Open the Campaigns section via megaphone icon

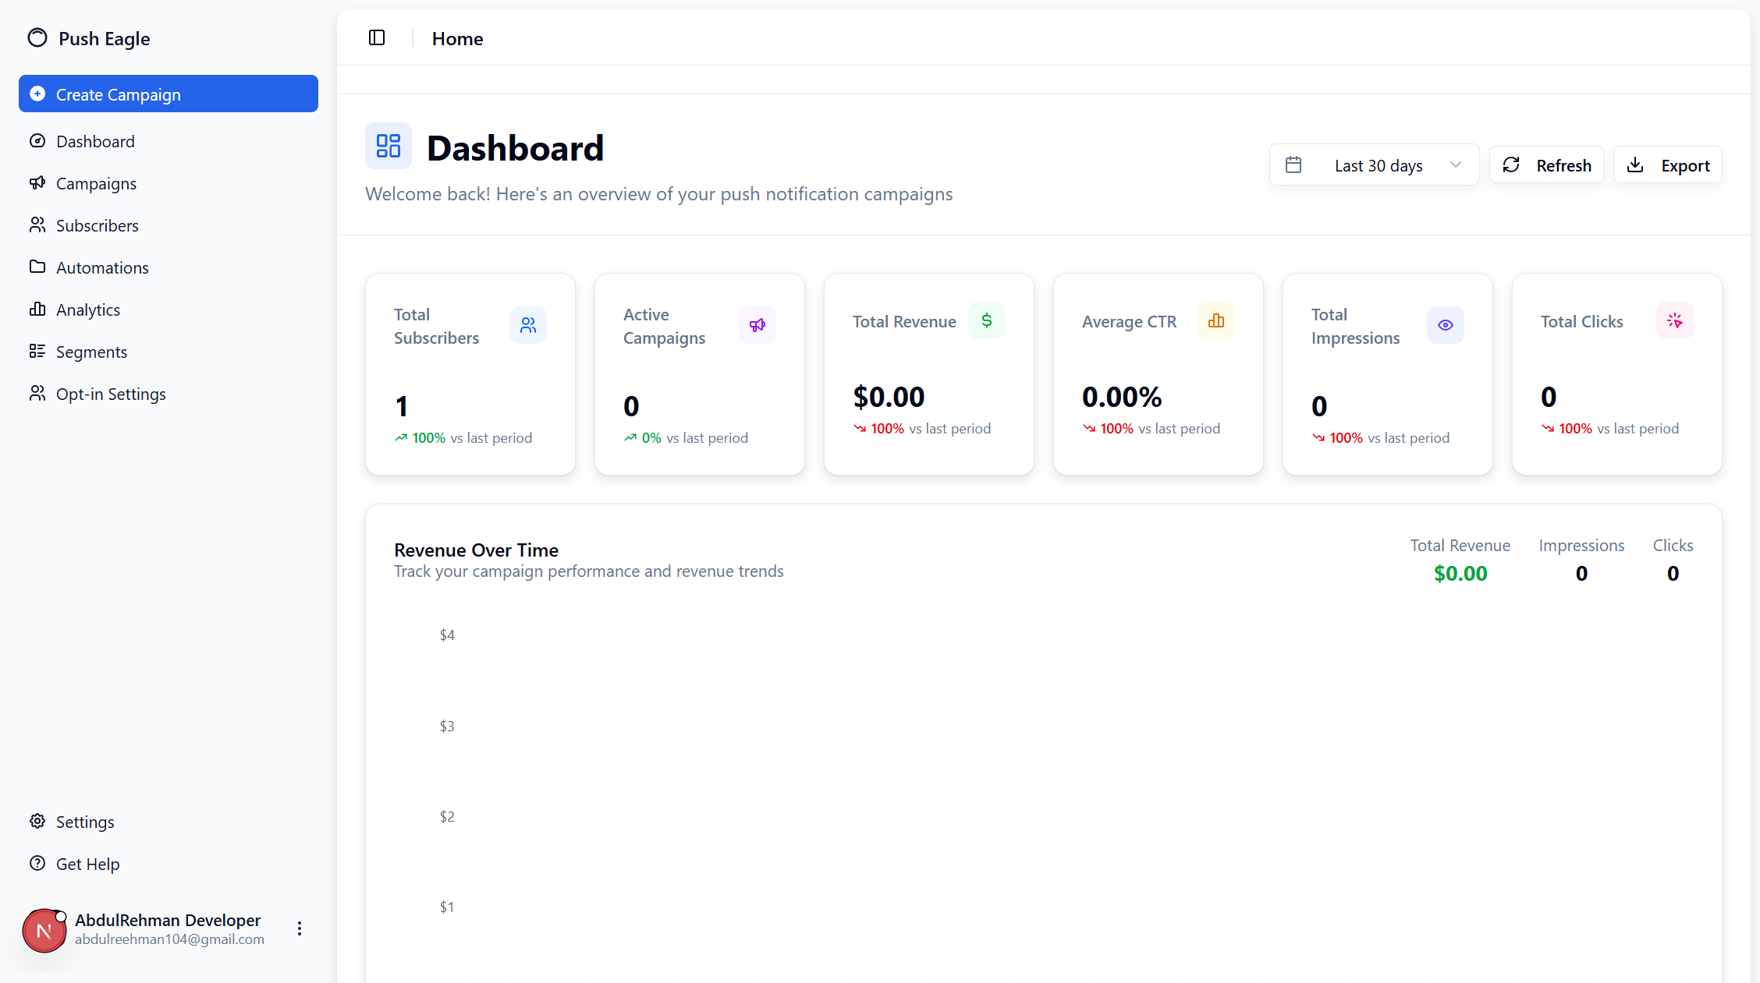[37, 183]
